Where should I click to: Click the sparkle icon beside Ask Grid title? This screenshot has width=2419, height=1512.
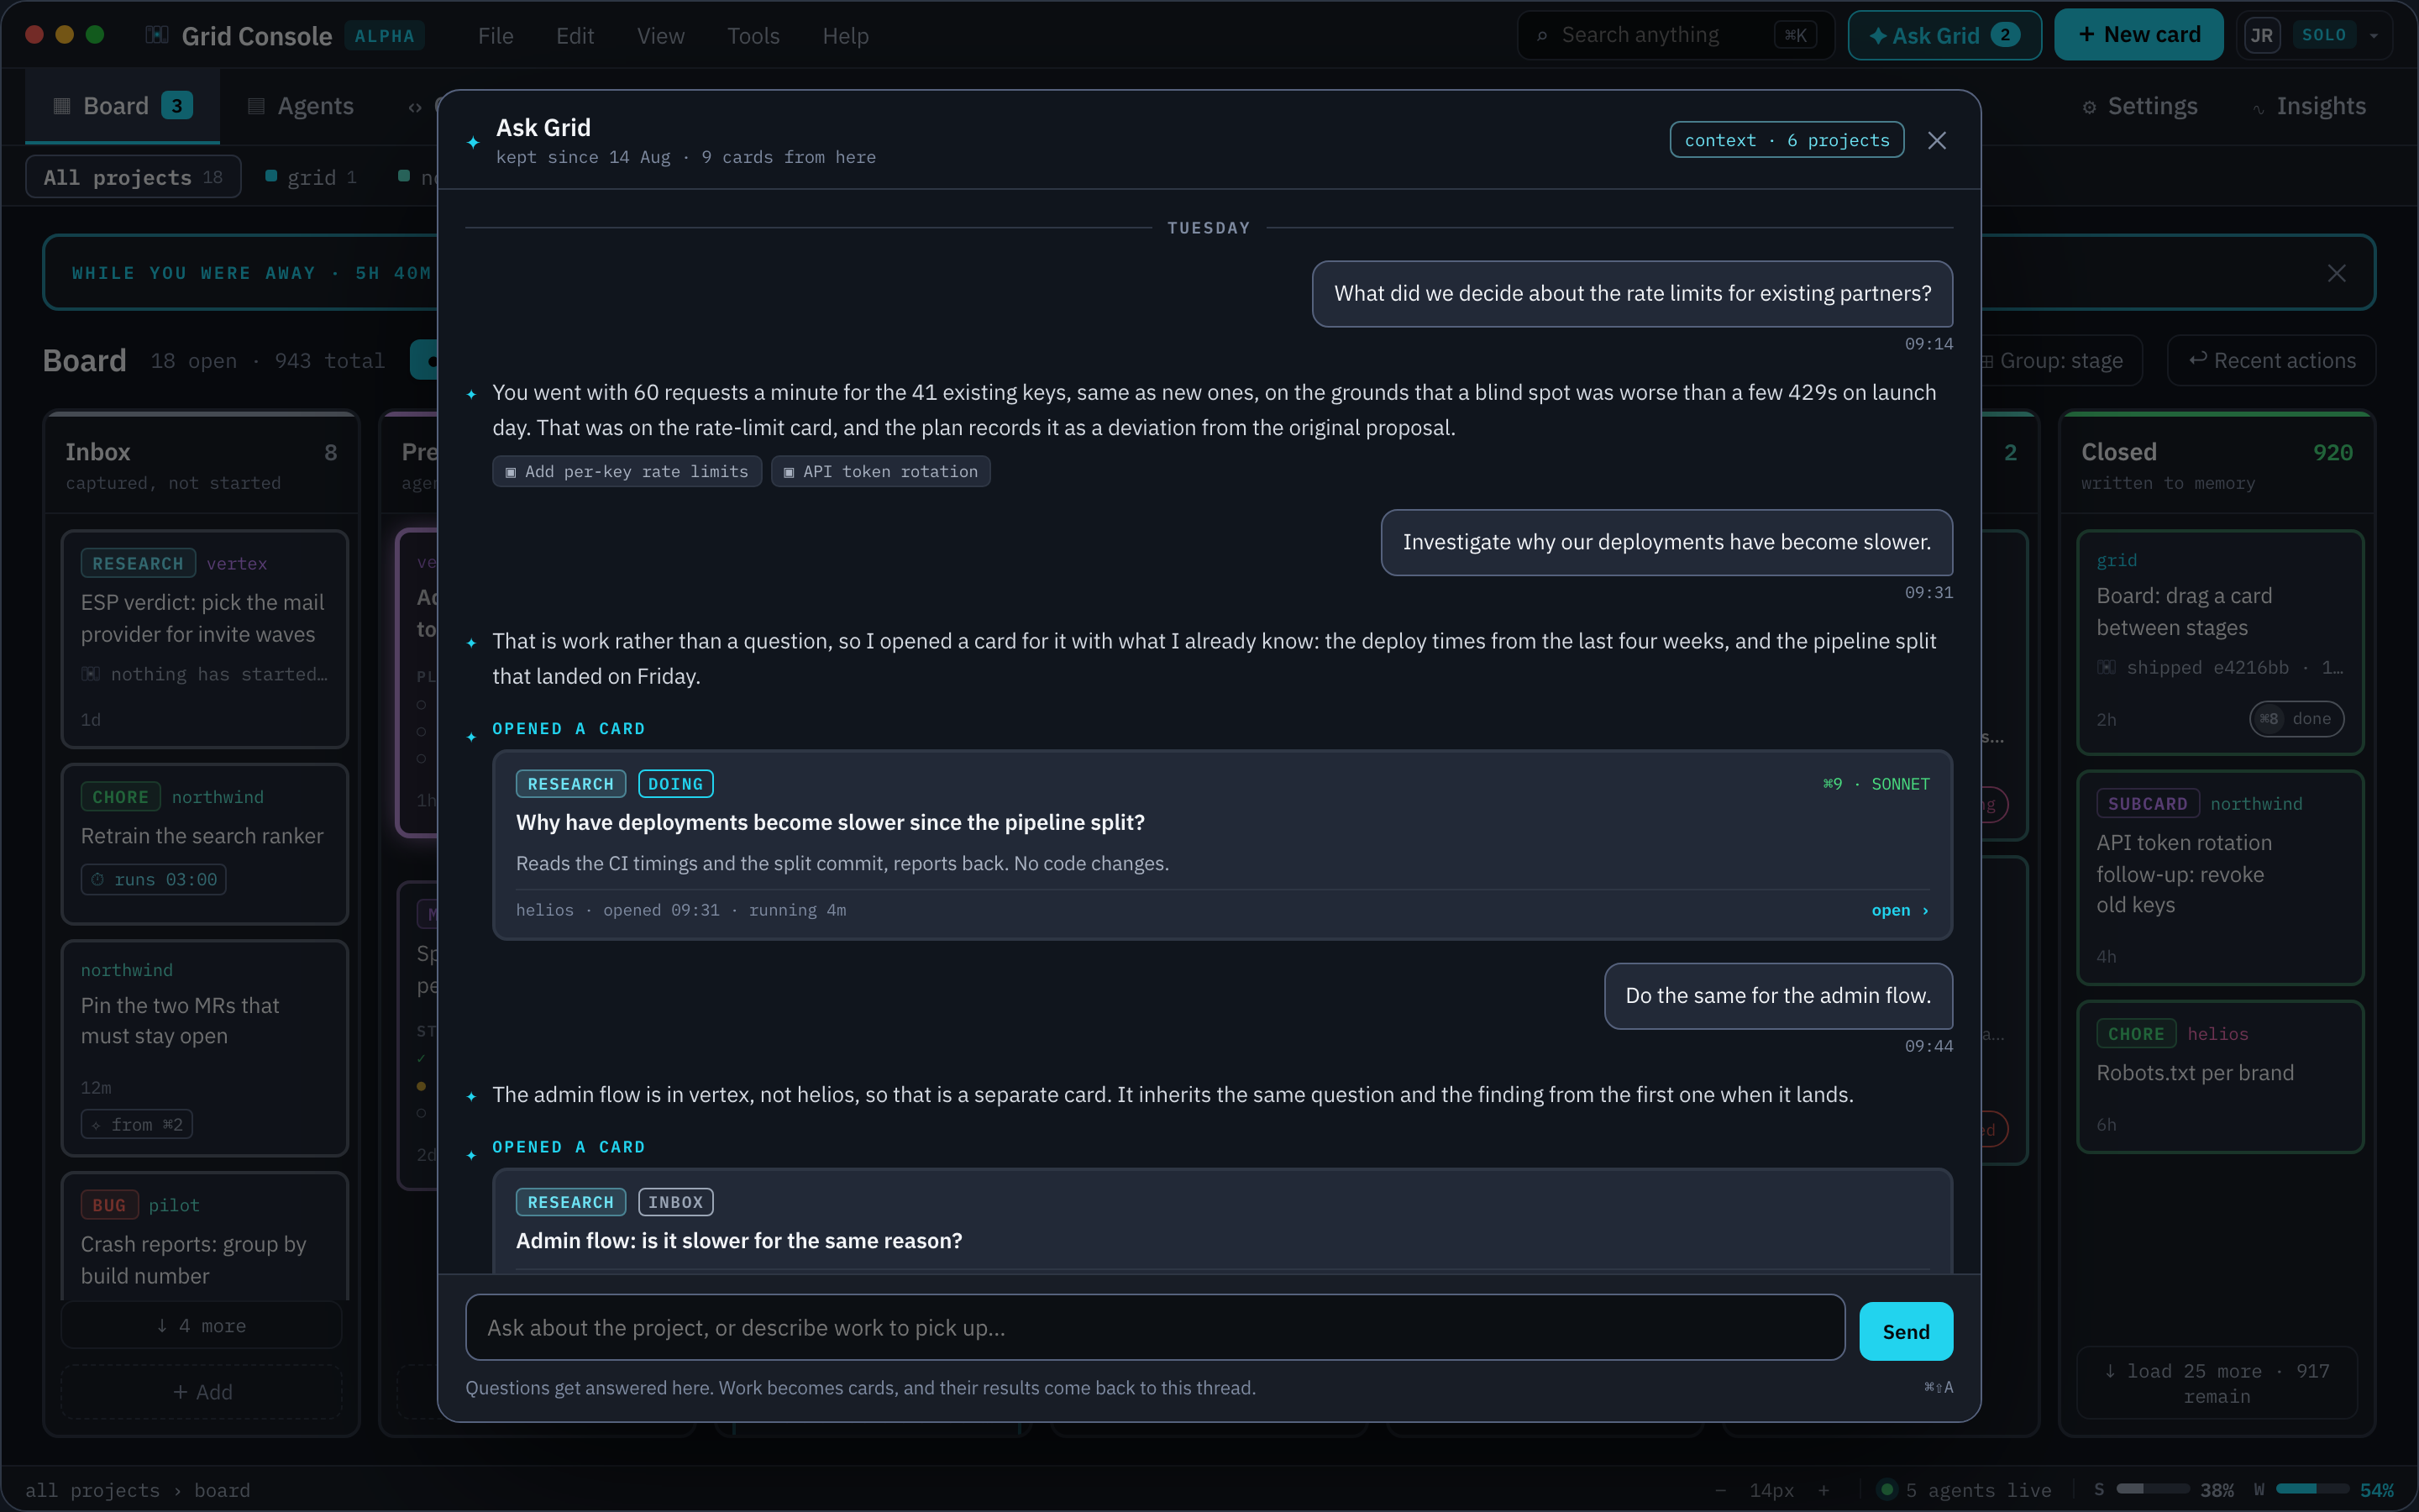pos(473,142)
